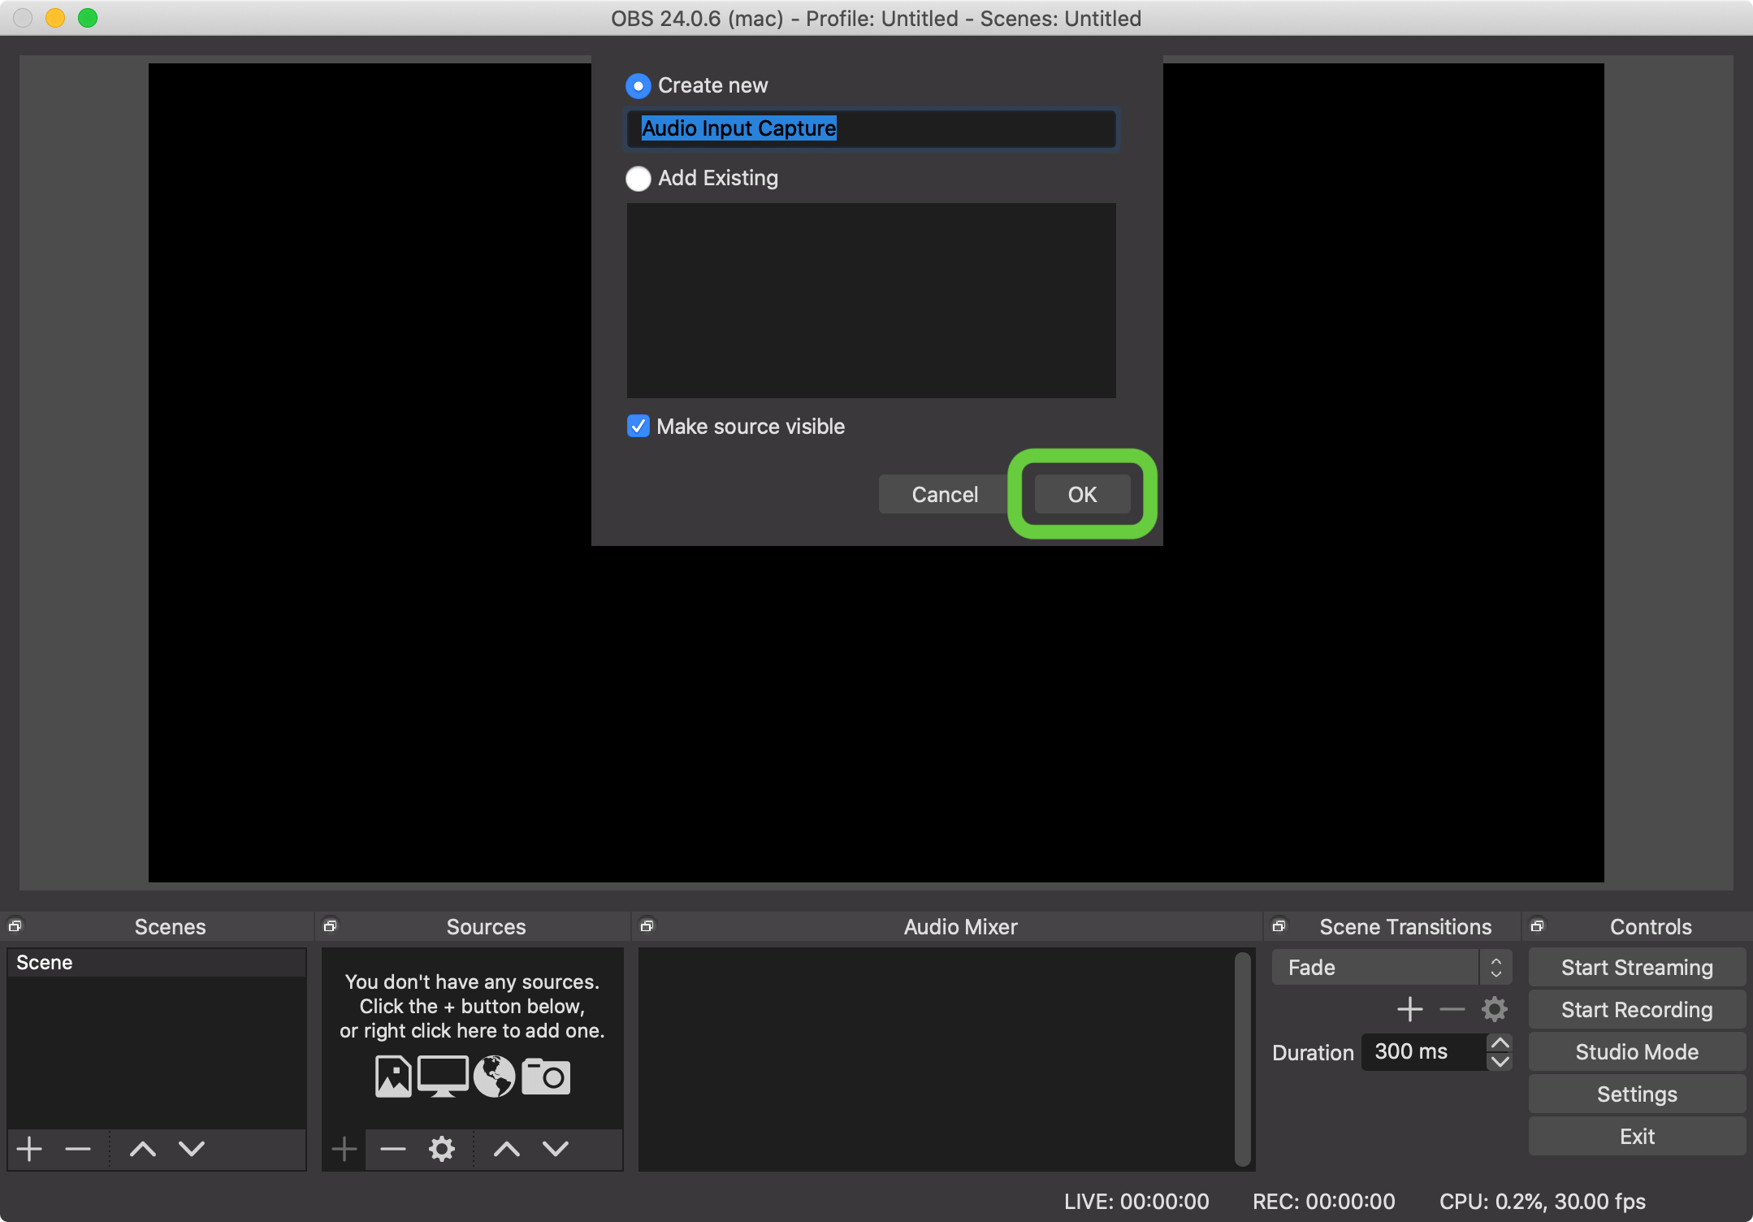The image size is (1753, 1222).
Task: Uncheck Make source visible checkbox
Action: [x=638, y=426]
